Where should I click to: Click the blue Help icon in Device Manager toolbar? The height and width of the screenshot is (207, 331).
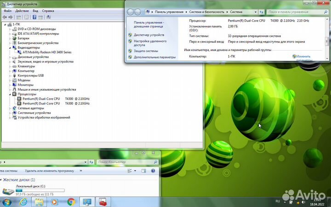[34, 17]
